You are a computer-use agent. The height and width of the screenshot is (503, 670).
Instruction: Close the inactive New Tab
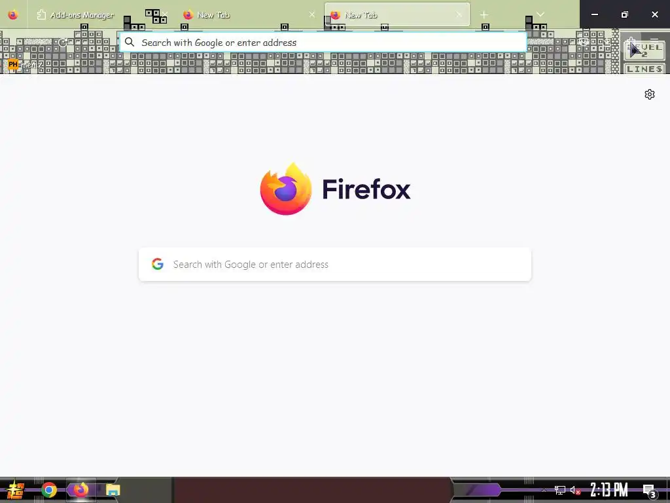click(312, 15)
